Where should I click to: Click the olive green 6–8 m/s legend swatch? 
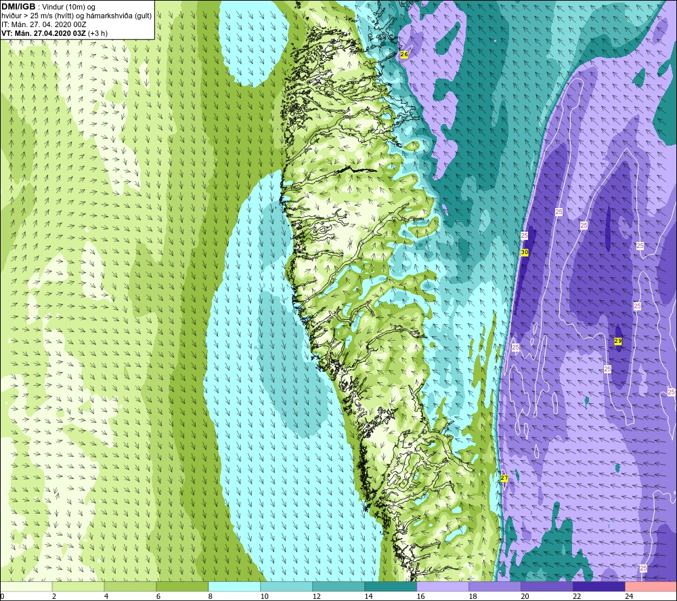[182, 586]
